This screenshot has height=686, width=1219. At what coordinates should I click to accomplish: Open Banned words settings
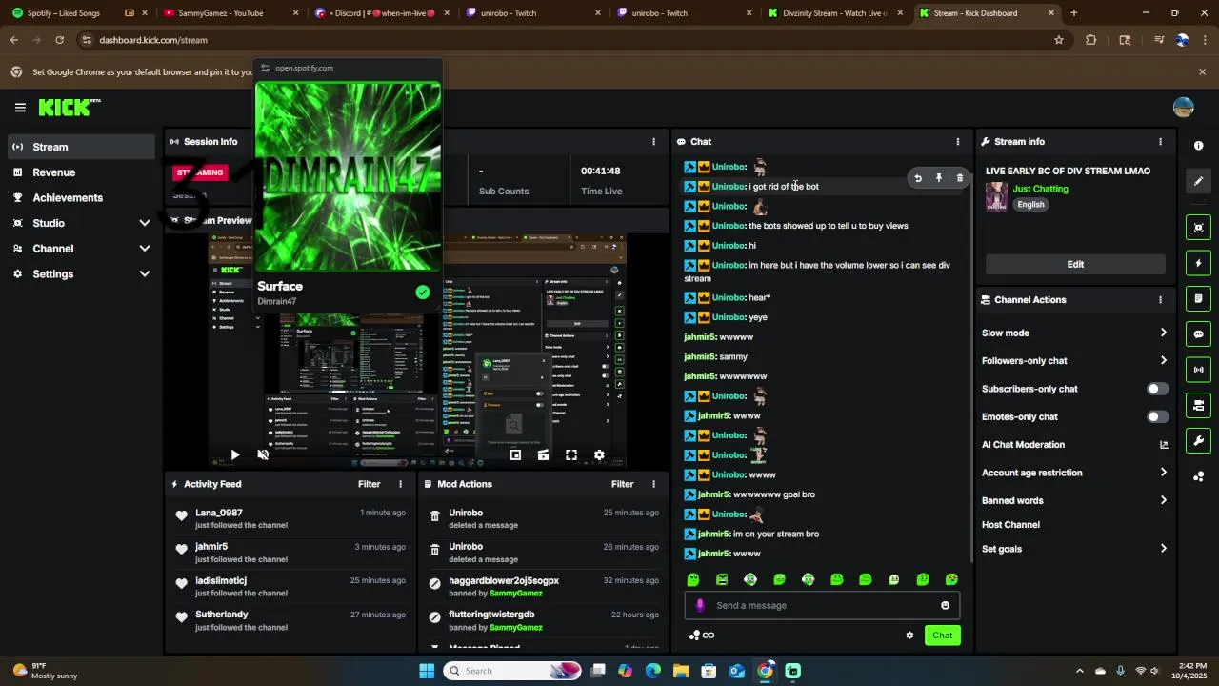[1074, 500]
